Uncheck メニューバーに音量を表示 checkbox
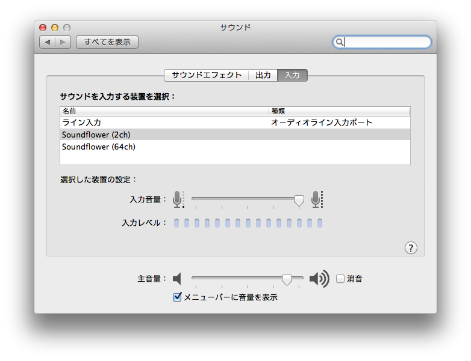Image resolution: width=471 pixels, height=361 pixels. pyautogui.click(x=177, y=297)
